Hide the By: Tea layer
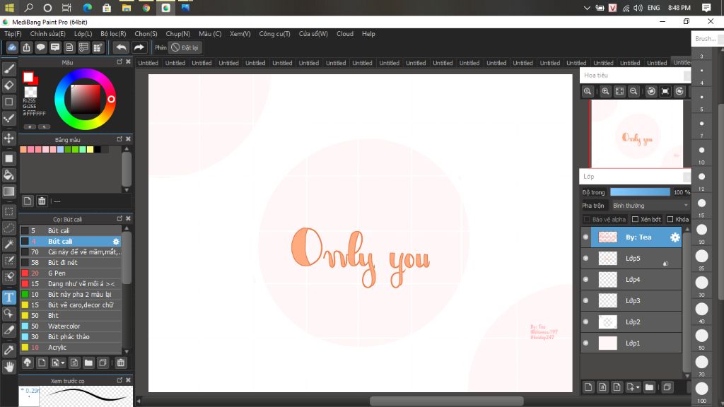This screenshot has height=407, width=724. pyautogui.click(x=586, y=237)
